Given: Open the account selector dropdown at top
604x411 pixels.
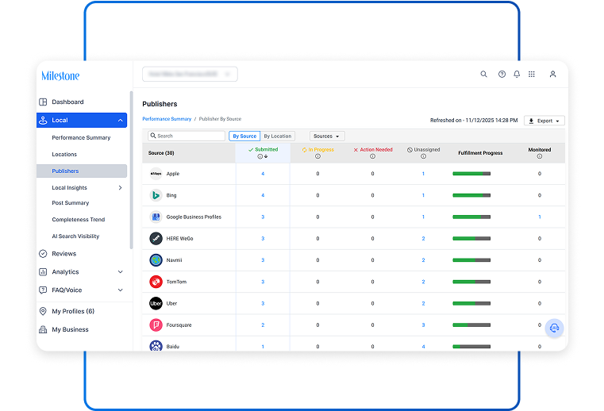Looking at the screenshot, I should (190, 75).
